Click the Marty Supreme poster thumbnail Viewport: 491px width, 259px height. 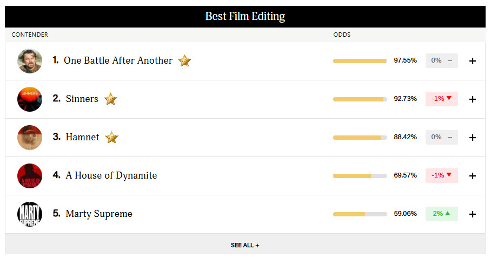(x=30, y=214)
